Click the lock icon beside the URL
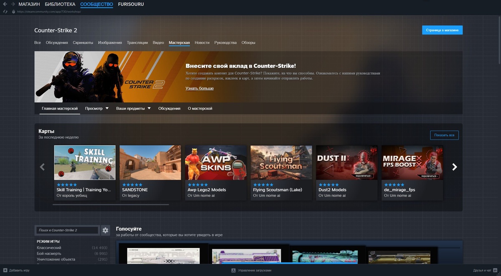 coord(13,12)
